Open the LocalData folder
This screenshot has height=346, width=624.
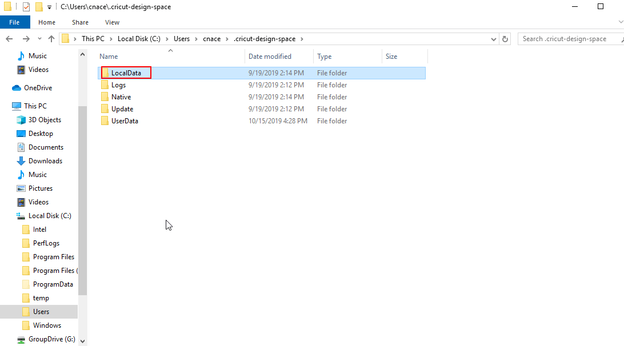[126, 73]
